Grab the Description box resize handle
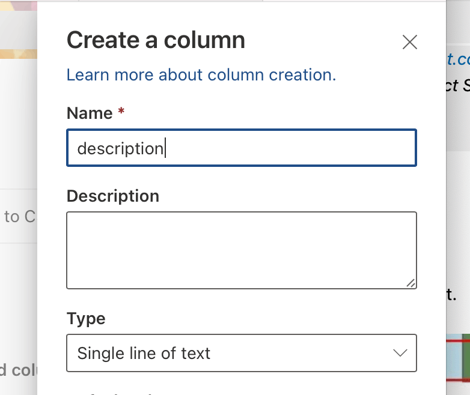470x395 pixels. (410, 283)
